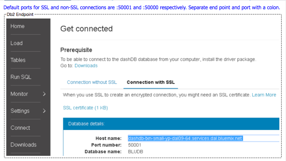This screenshot has height=161, width=286.
Task: Select the Settings sidebar entry
Action: pyautogui.click(x=20, y=111)
